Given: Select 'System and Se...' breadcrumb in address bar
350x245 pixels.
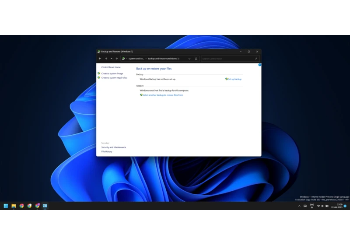Looking at the screenshot, I should 136,59.
